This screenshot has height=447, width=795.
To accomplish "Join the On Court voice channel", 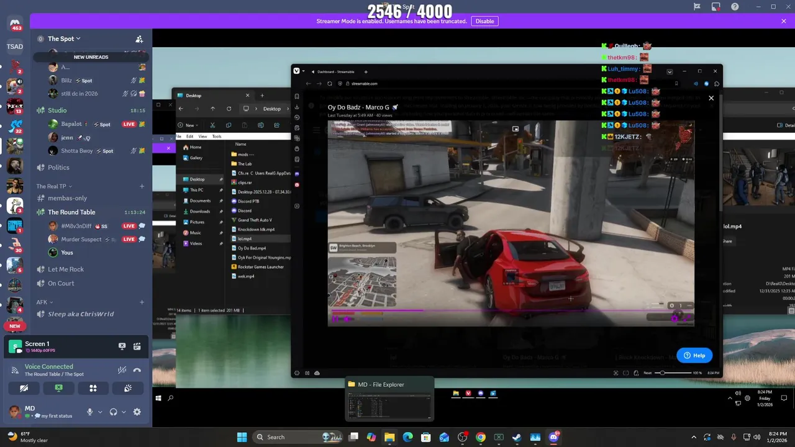I will (x=91, y=284).
